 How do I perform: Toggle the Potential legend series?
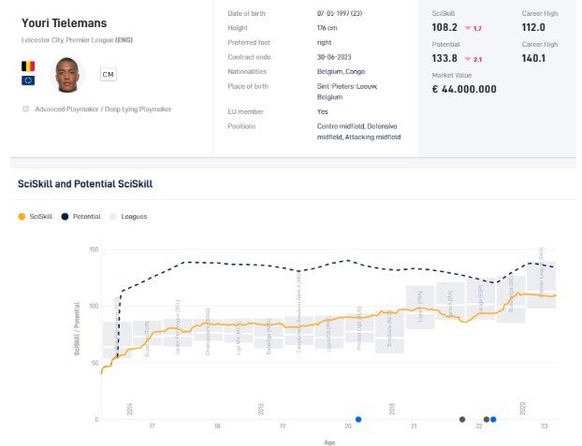[x=80, y=217]
